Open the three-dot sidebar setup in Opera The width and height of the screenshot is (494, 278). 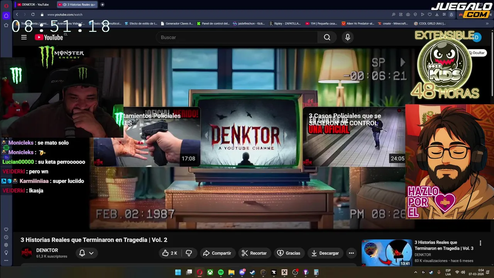click(6, 261)
